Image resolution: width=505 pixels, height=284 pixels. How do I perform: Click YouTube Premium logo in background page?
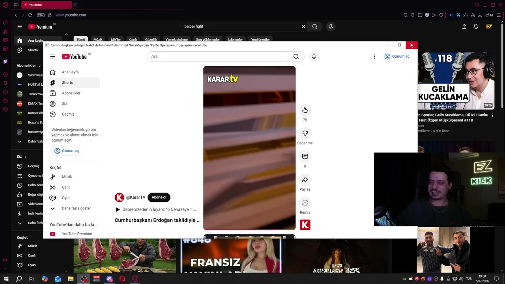coord(41,26)
